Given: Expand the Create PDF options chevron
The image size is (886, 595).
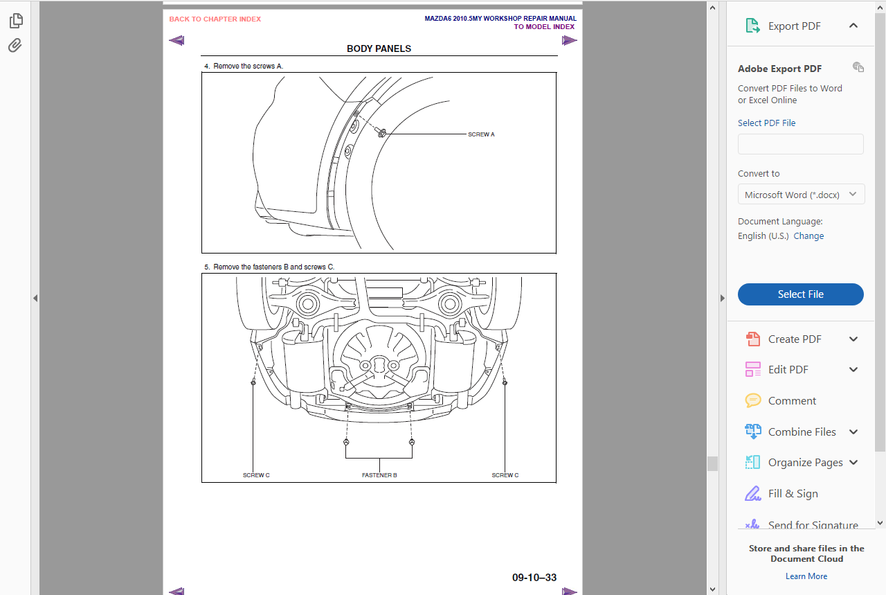Looking at the screenshot, I should (853, 339).
